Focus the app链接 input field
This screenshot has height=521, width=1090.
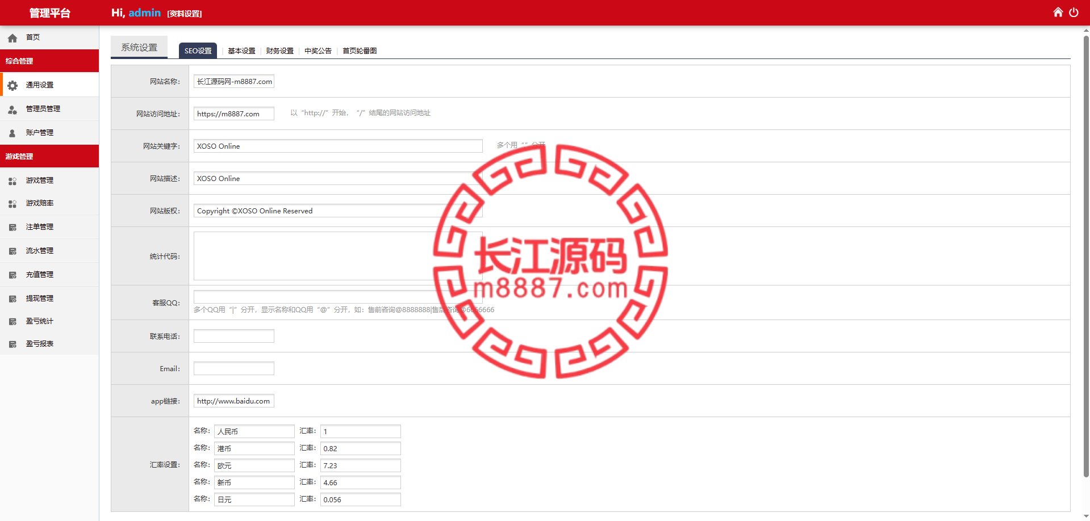[x=234, y=401]
